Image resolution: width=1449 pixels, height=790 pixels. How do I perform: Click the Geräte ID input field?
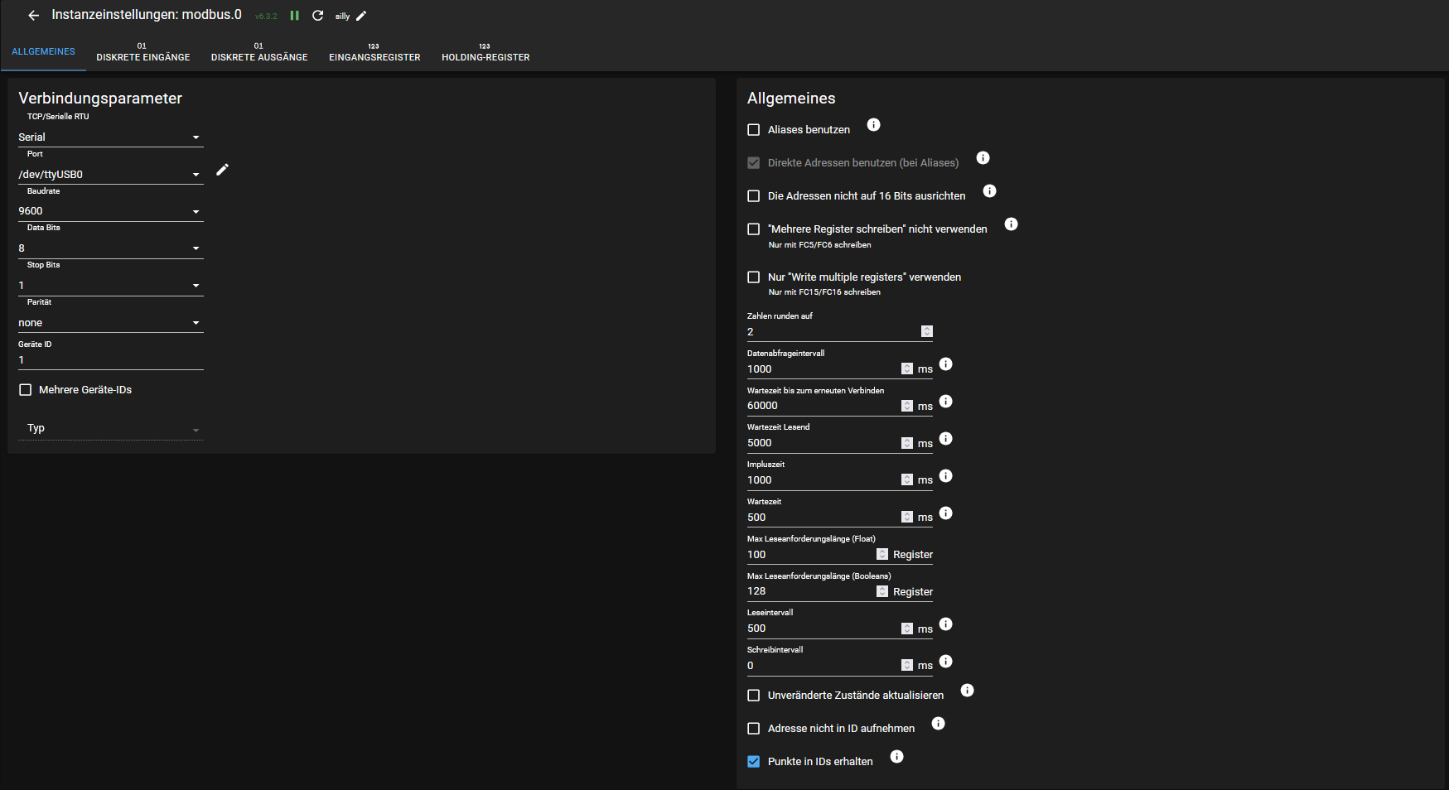point(109,360)
